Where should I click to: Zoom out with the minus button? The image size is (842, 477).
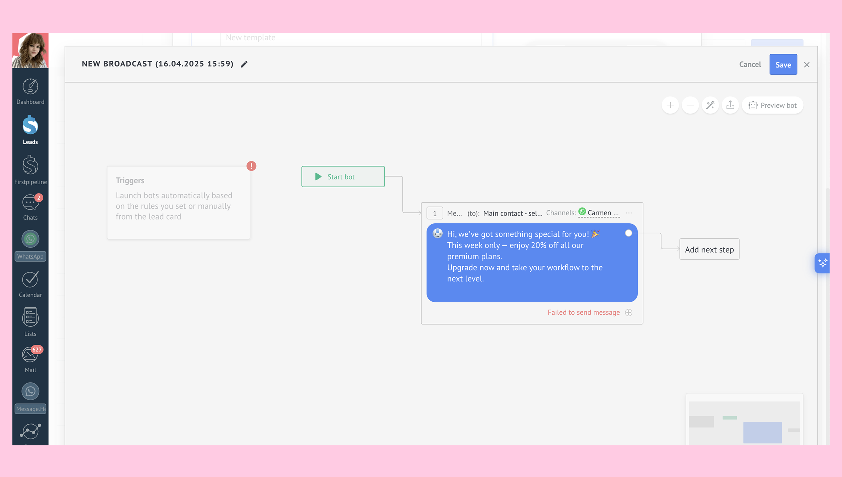690,105
